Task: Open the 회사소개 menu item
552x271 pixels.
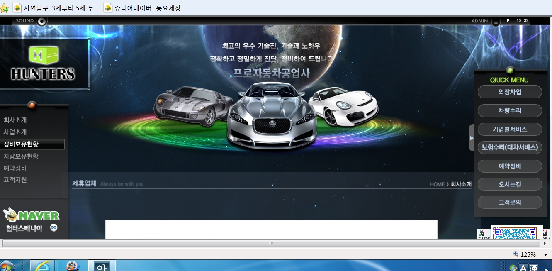Action: [15, 120]
